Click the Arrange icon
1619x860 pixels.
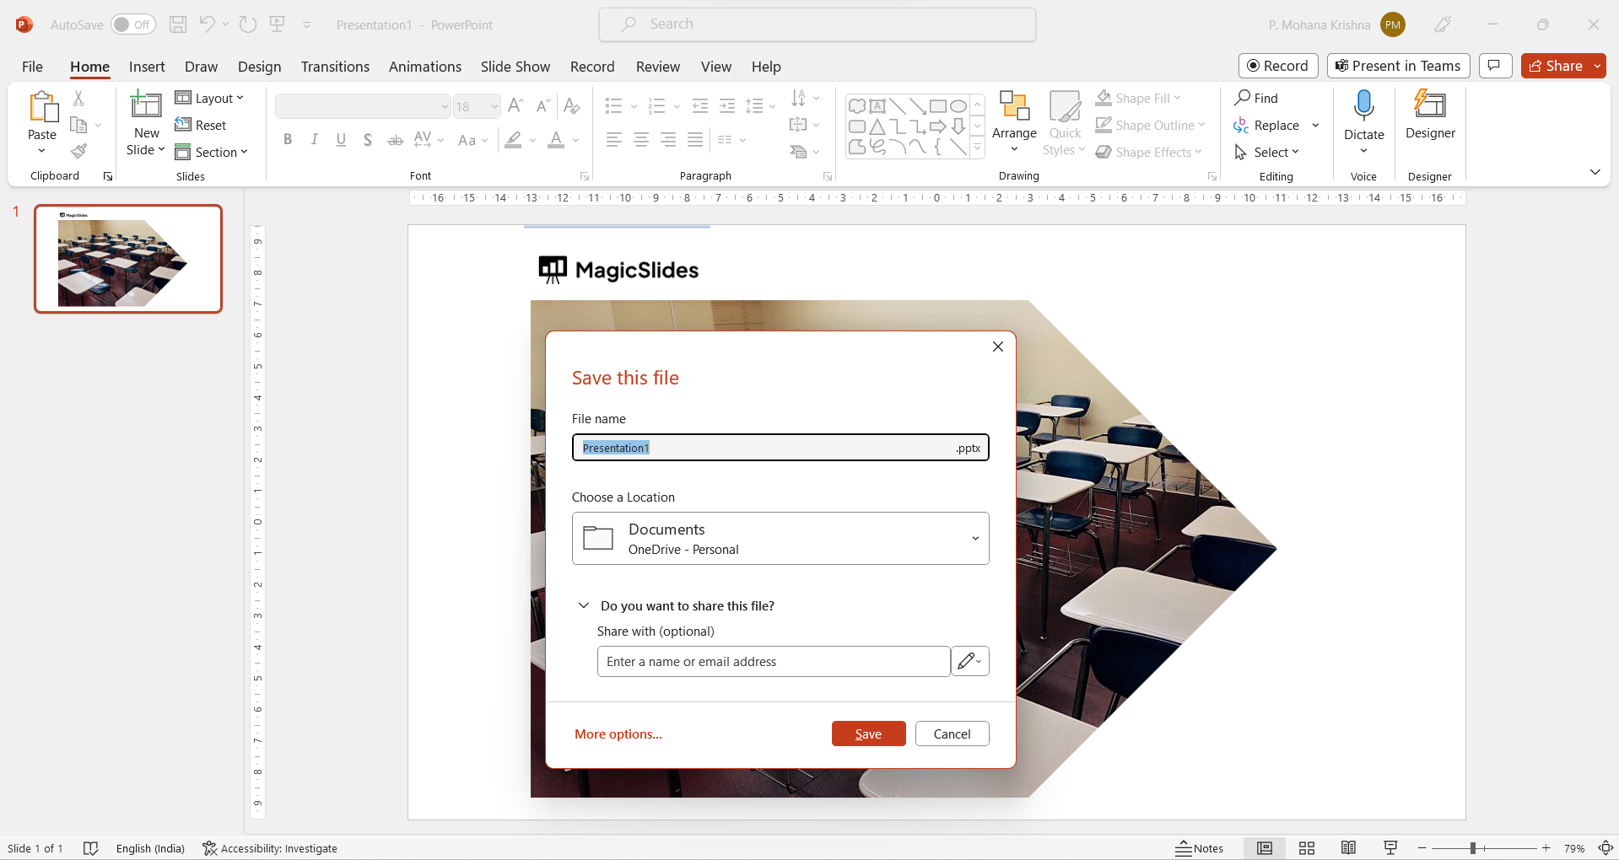pyautogui.click(x=1013, y=106)
